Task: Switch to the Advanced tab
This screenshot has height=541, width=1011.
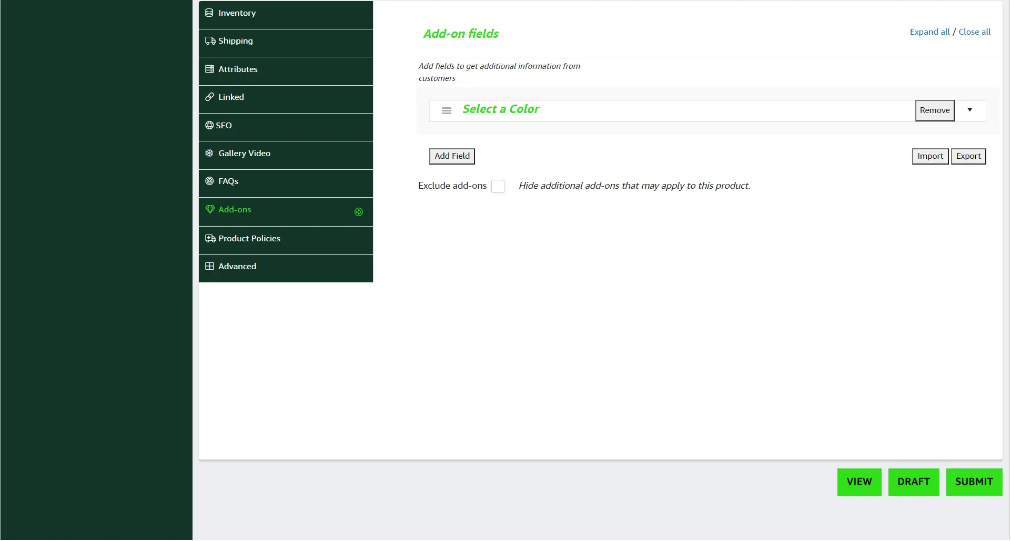Action: point(286,269)
